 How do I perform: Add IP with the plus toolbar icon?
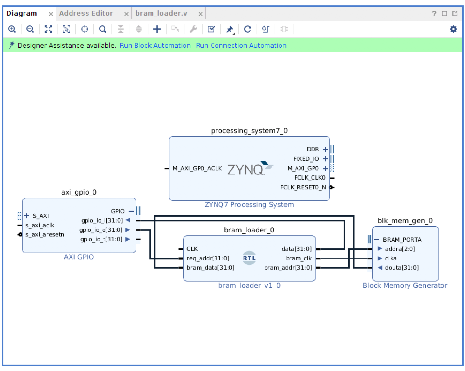157,29
